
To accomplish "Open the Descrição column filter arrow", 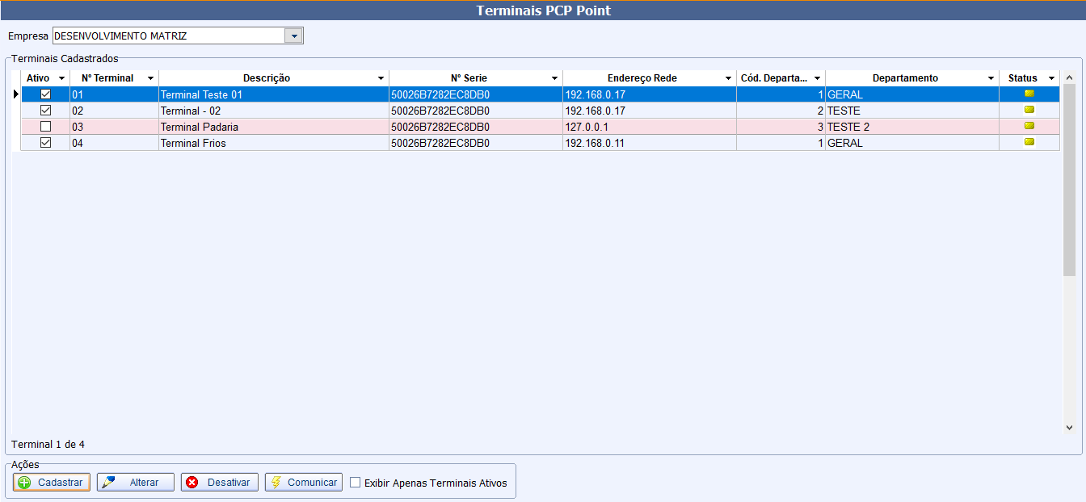I will [x=381, y=78].
